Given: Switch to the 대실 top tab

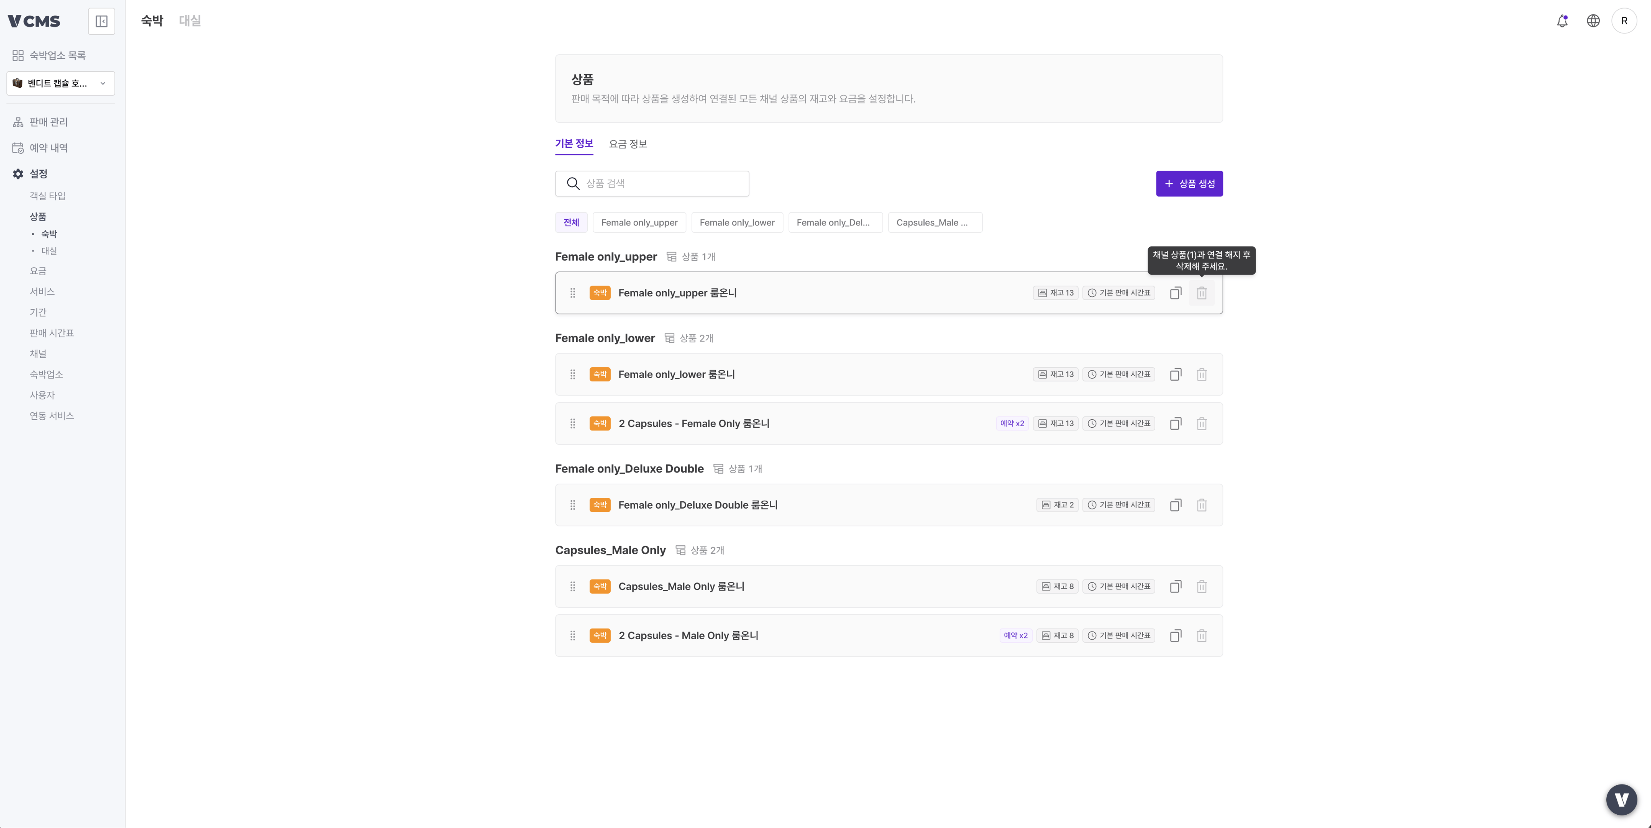Looking at the screenshot, I should point(190,21).
